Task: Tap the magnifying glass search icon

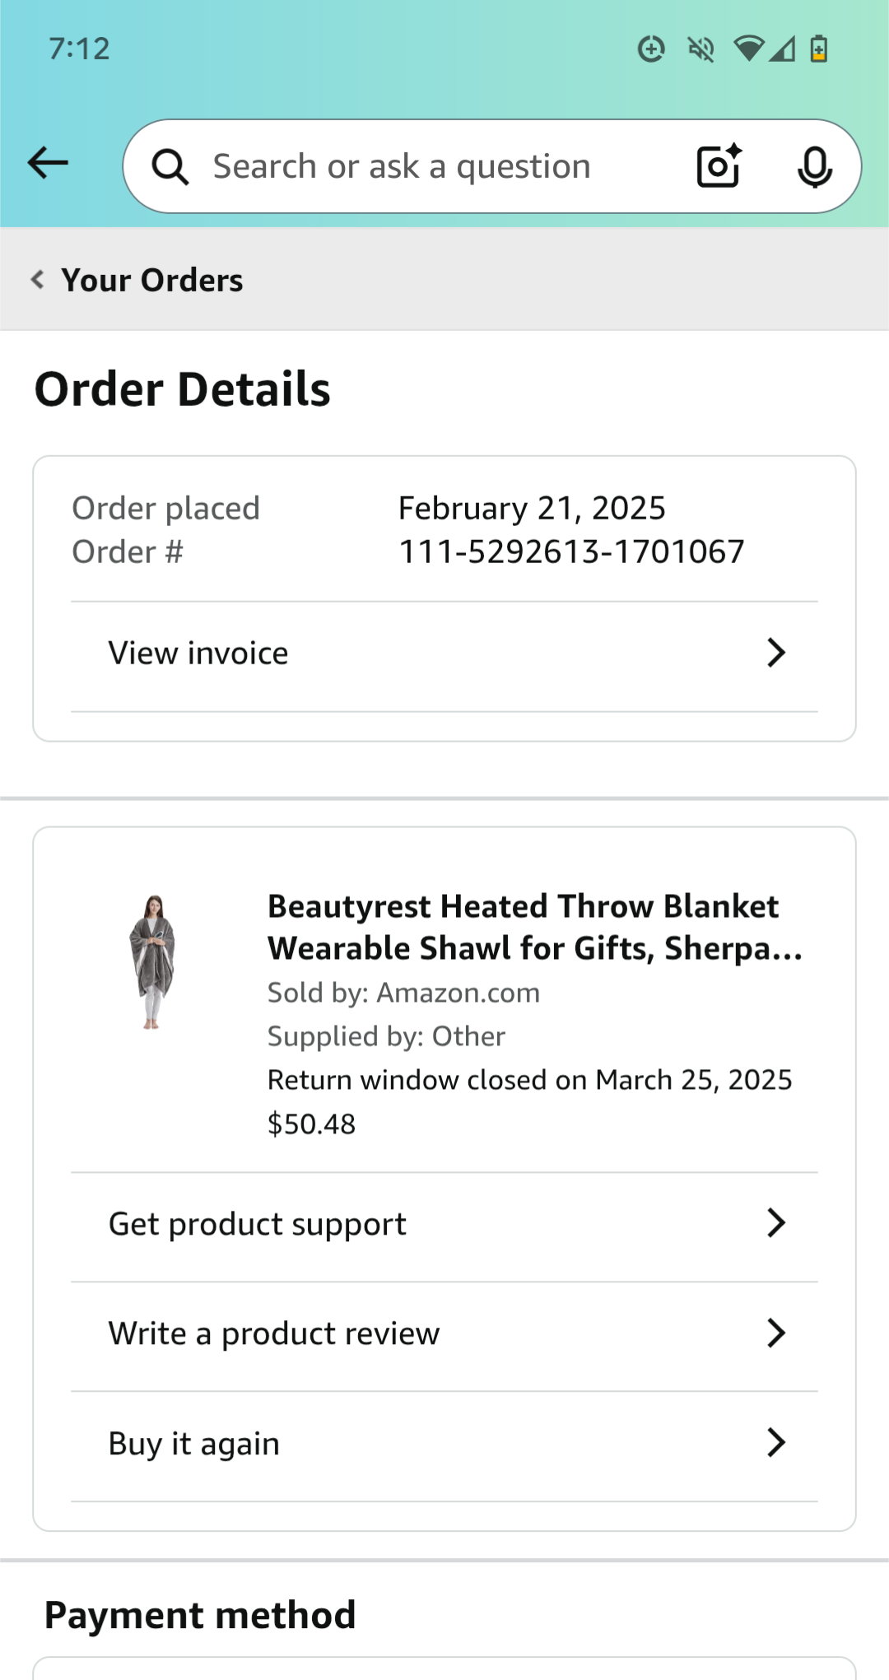Action: coord(170,167)
